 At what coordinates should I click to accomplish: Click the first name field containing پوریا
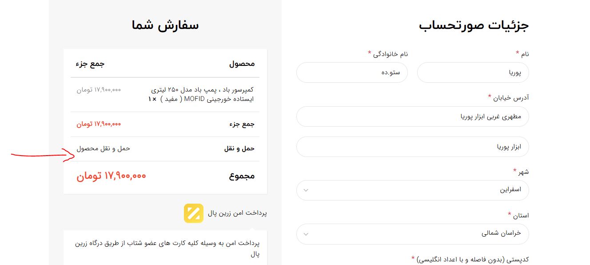click(x=473, y=72)
